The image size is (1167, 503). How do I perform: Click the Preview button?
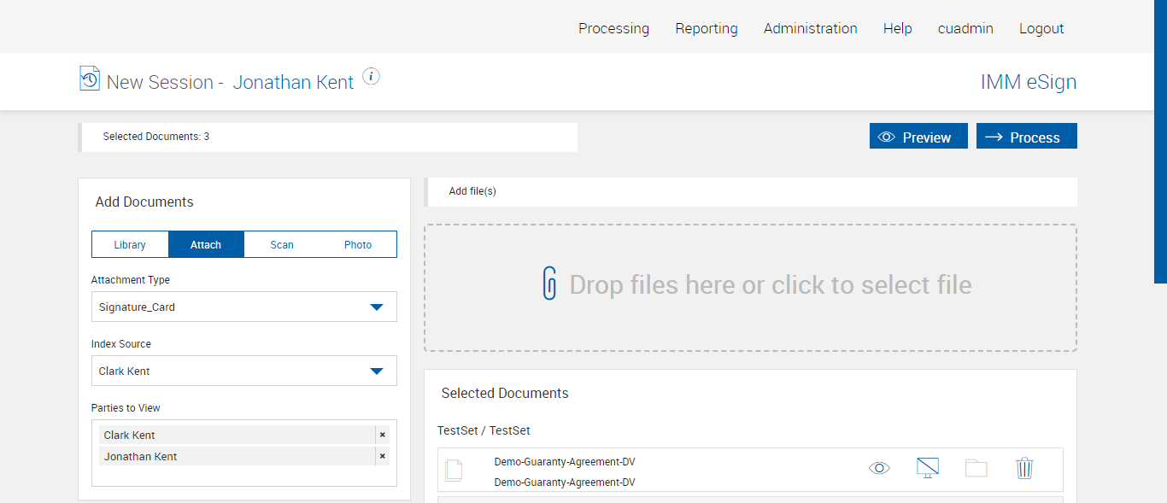click(918, 137)
